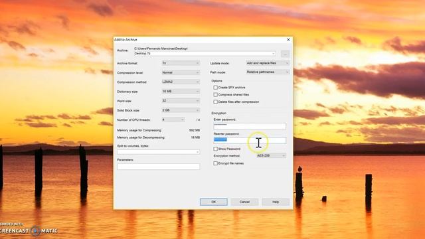The image size is (425, 239).
Task: Open the Archive format dropdown
Action: 181,63
